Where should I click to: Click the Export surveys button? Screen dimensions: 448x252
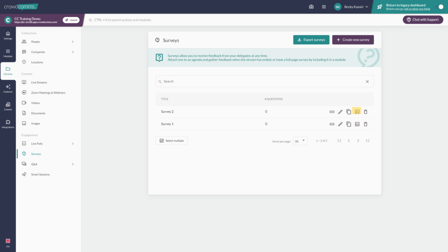pyautogui.click(x=311, y=40)
